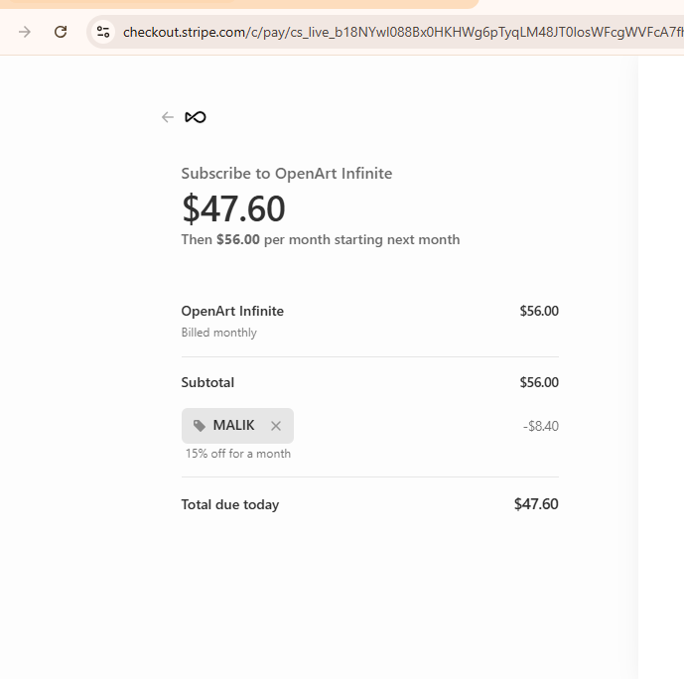Click the Billed monthly text

[218, 333]
